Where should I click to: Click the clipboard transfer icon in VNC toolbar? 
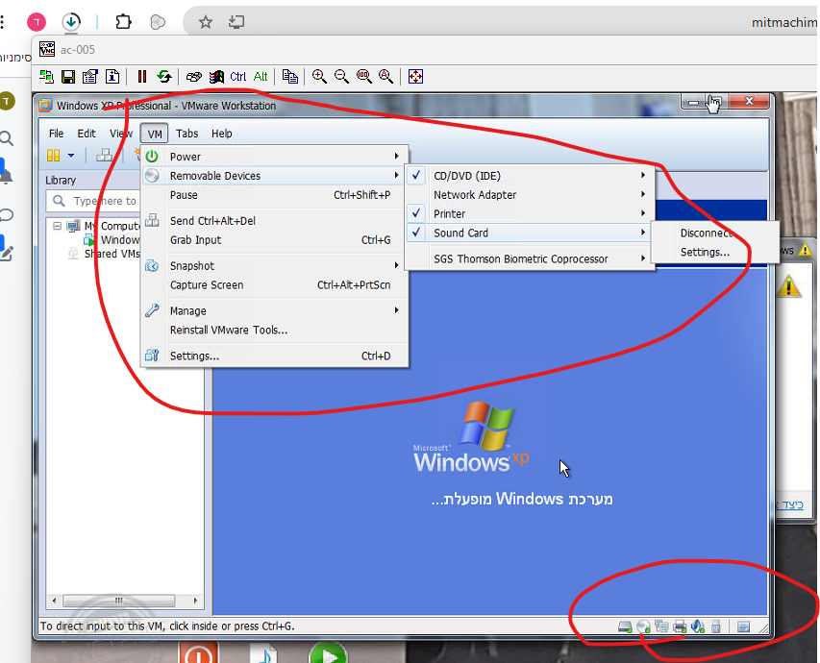pyautogui.click(x=289, y=77)
